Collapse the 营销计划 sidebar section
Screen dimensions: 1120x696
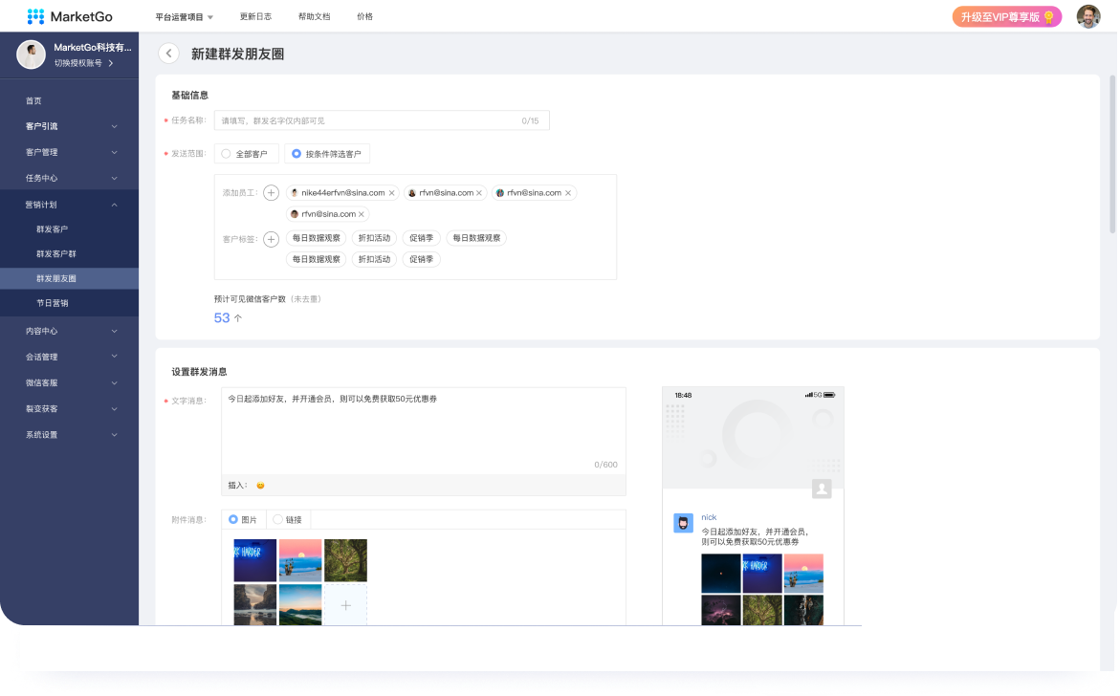[x=69, y=205]
